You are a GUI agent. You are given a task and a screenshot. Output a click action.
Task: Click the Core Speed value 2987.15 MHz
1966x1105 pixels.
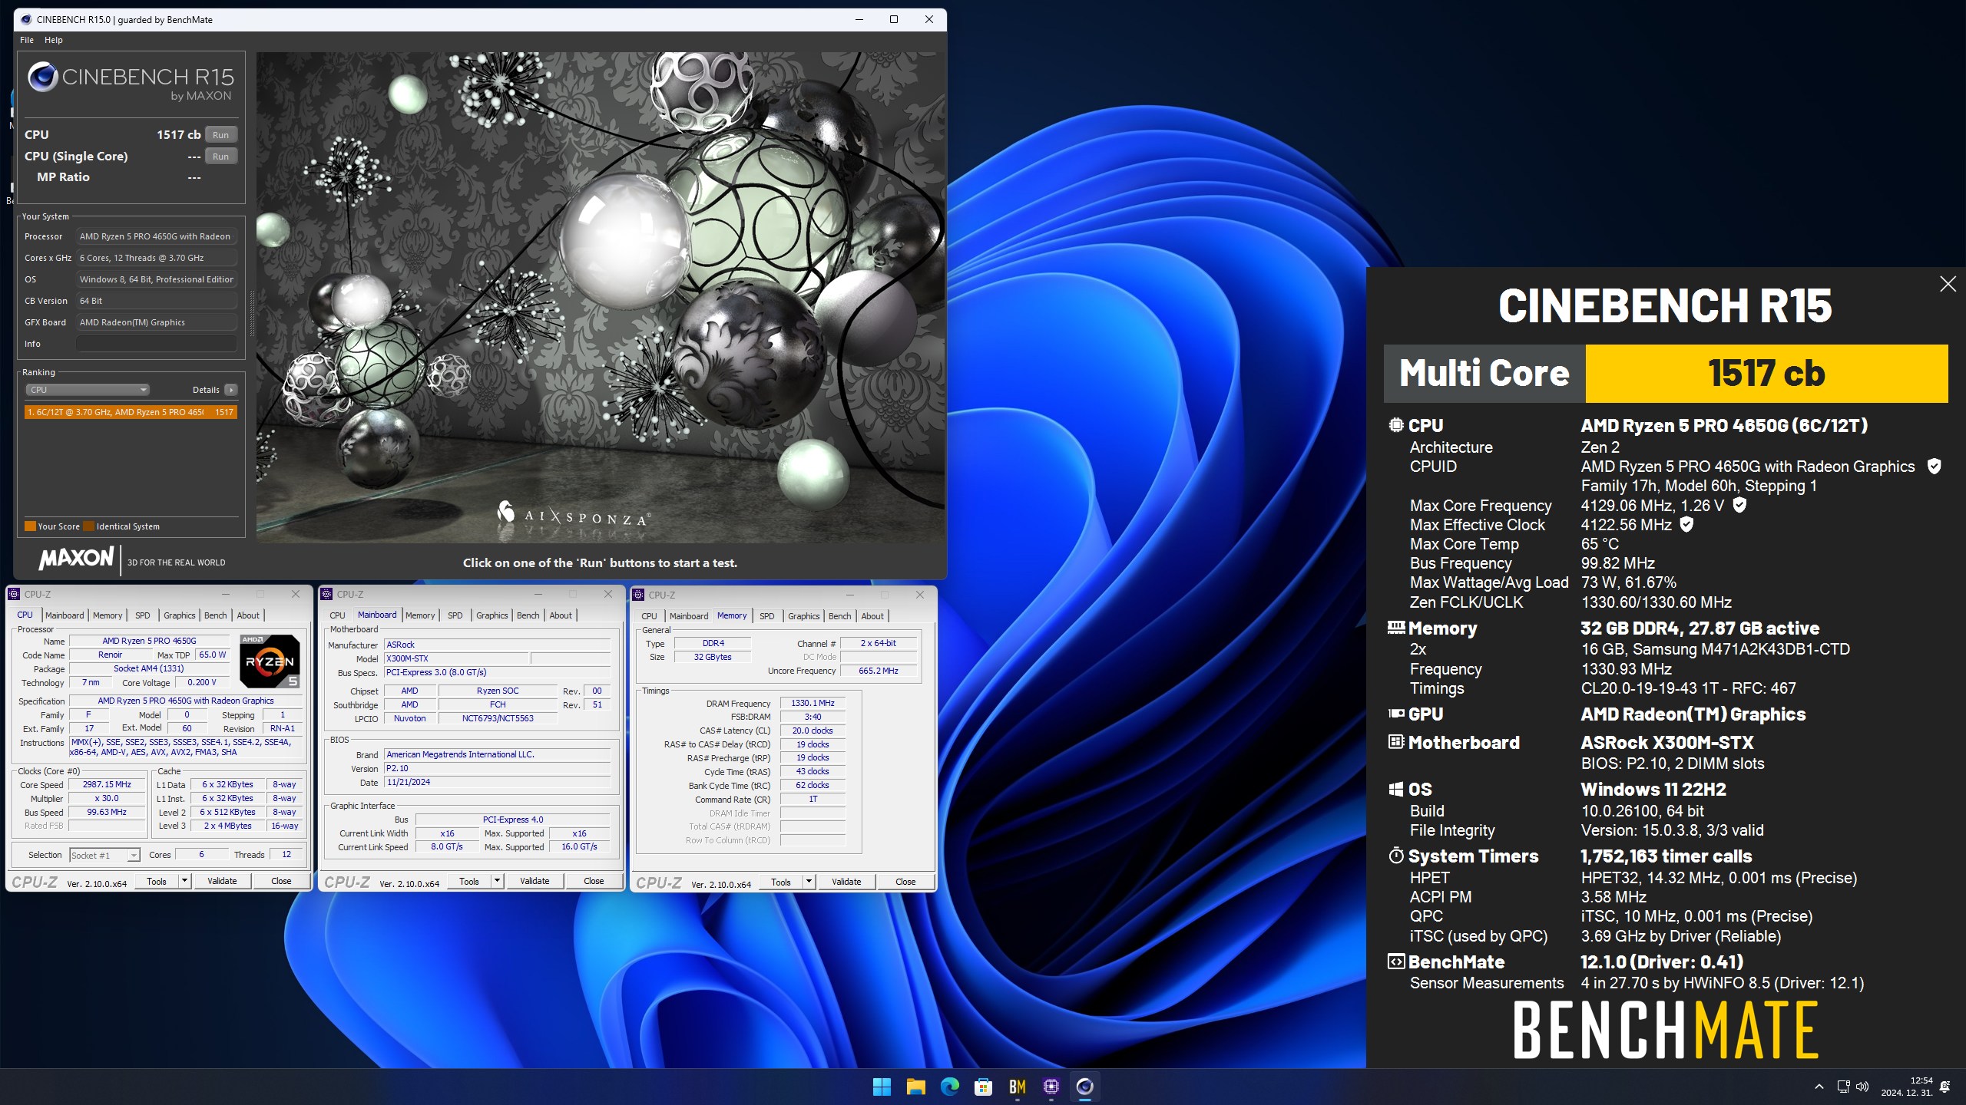[x=108, y=784]
